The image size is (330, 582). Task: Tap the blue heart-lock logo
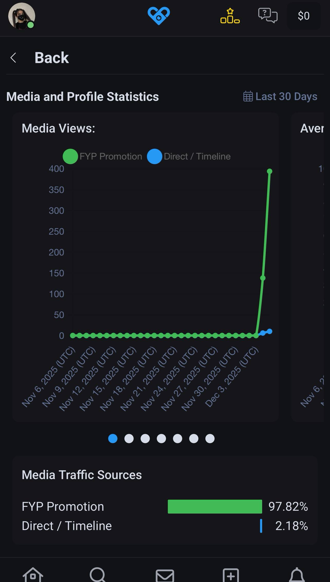[159, 16]
